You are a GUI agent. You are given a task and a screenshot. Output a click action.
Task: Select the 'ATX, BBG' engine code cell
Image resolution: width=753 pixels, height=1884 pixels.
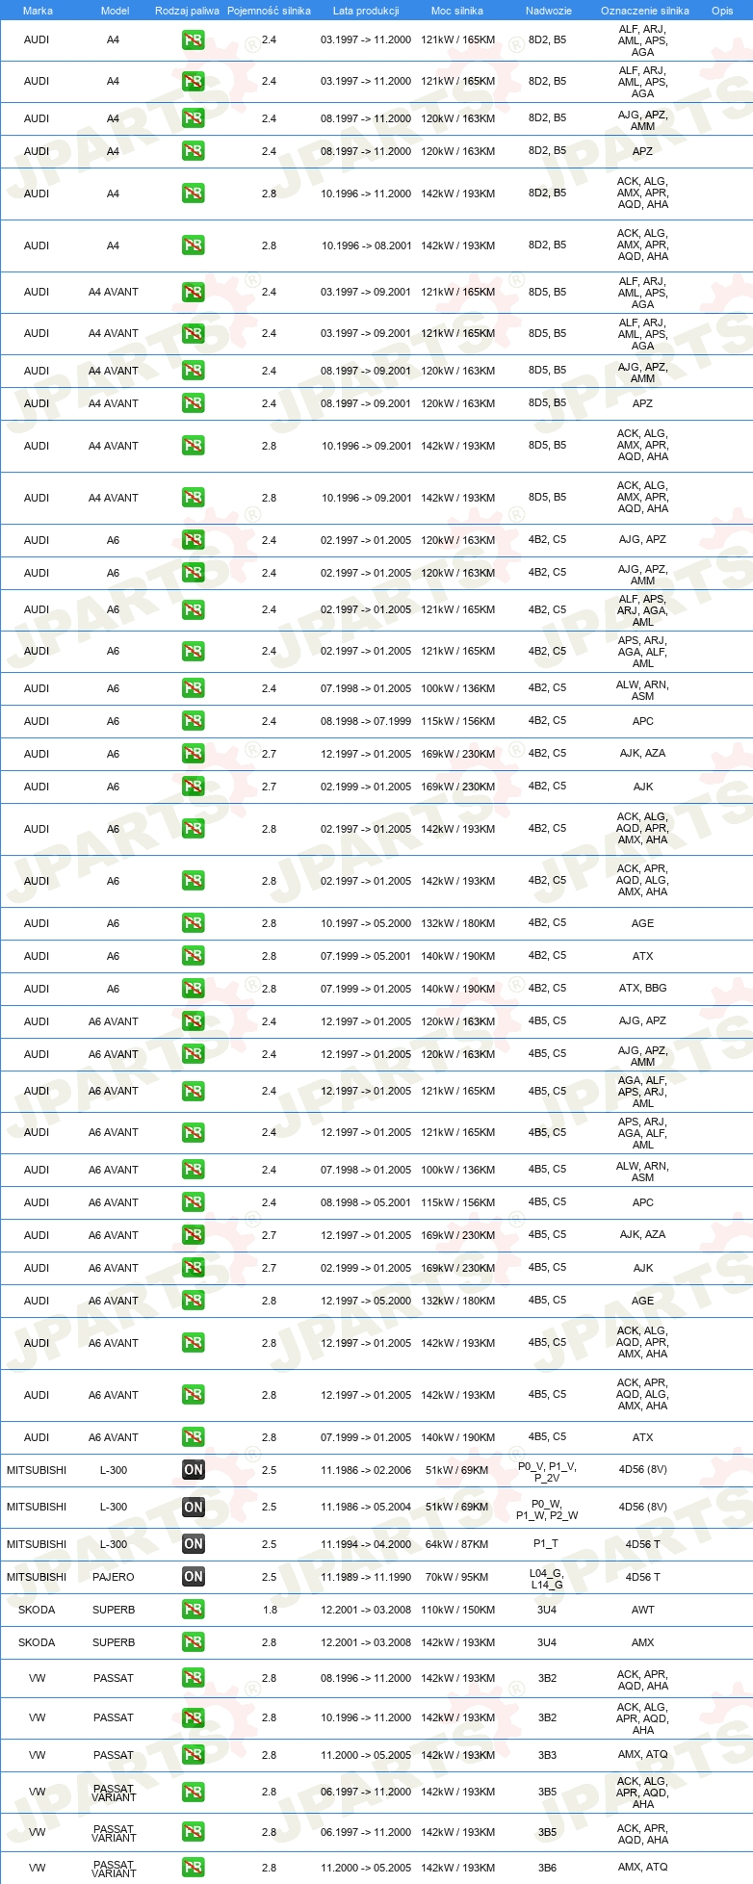click(x=643, y=988)
